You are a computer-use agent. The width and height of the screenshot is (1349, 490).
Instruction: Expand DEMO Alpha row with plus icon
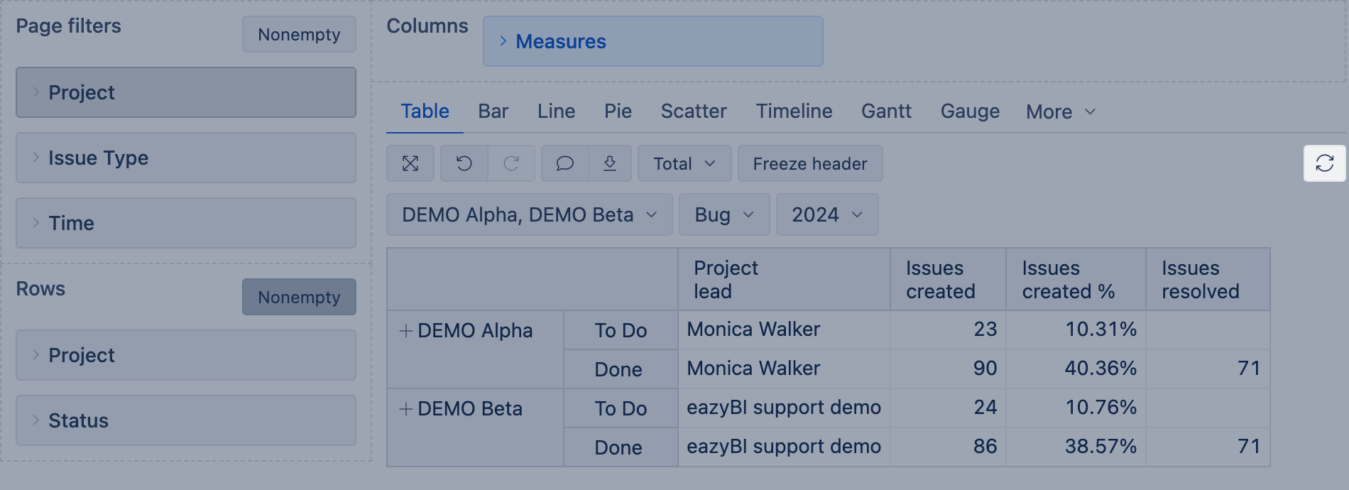(x=405, y=331)
